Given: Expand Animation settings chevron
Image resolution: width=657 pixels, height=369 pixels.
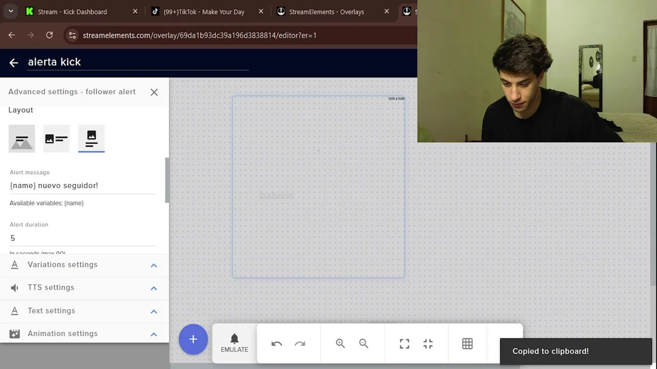Looking at the screenshot, I should pyautogui.click(x=153, y=334).
